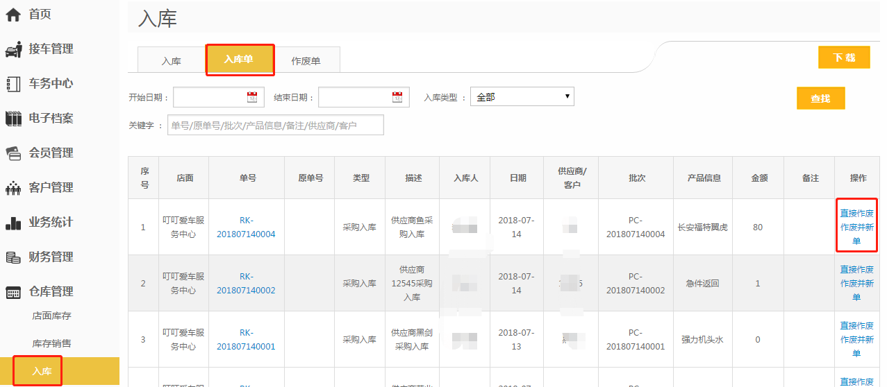Click the 业务统计 bar chart icon

(13, 223)
